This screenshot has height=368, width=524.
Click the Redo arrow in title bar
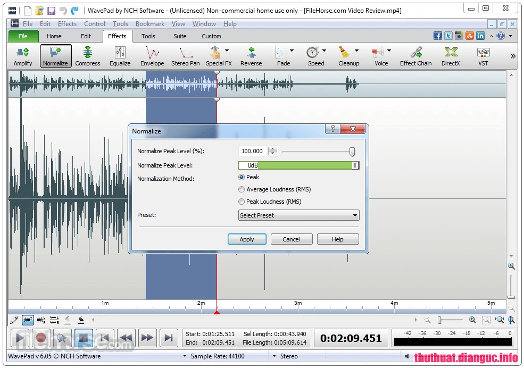point(74,11)
